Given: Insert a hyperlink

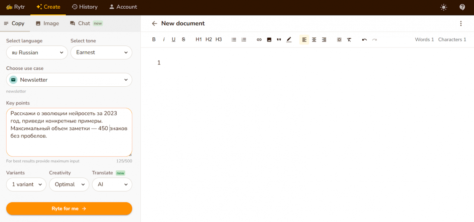Looking at the screenshot, I should point(259,40).
